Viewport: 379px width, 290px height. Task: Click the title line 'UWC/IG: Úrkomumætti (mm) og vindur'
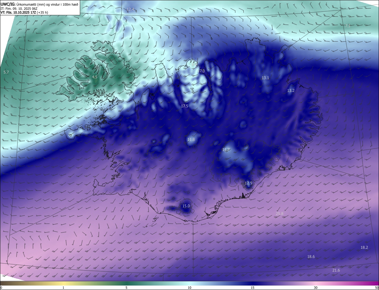[x=40, y=4]
